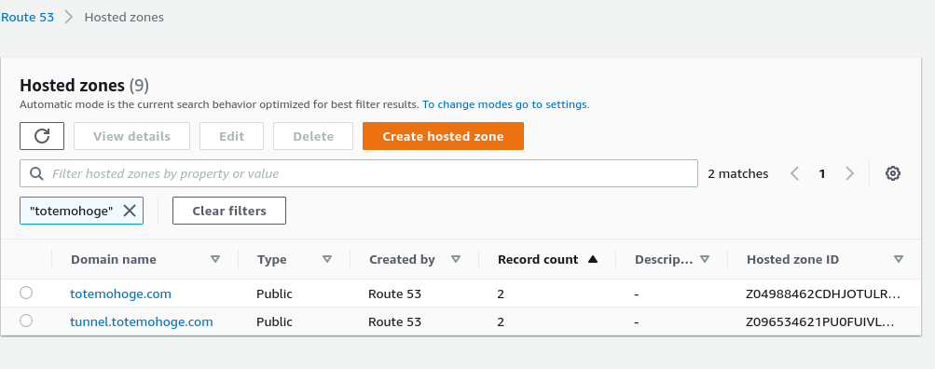The width and height of the screenshot is (935, 369).
Task: Click the search magnifier icon
Action: pos(36,173)
